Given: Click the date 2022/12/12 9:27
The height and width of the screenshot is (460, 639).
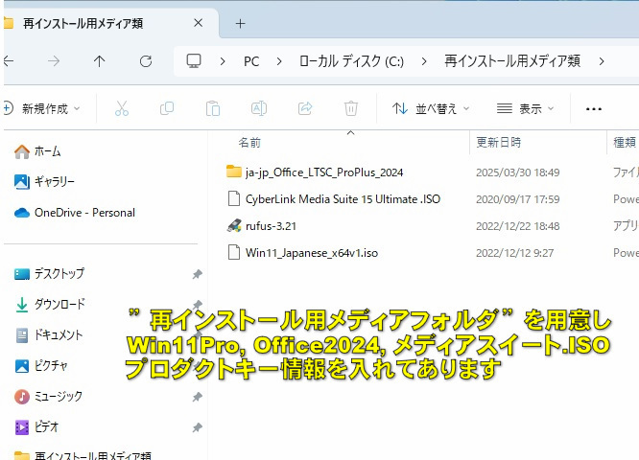Looking at the screenshot, I should pyautogui.click(x=514, y=253).
